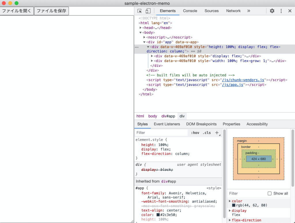Close the DevTools panel
The width and height of the screenshot is (295, 223).
pyautogui.click(x=290, y=11)
